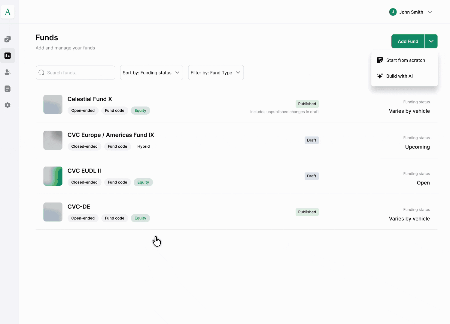This screenshot has height=324, width=450.
Task: Open the Celestial Fund X title
Action: [x=90, y=99]
